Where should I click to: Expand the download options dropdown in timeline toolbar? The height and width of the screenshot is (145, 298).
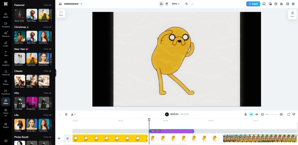pos(73,114)
